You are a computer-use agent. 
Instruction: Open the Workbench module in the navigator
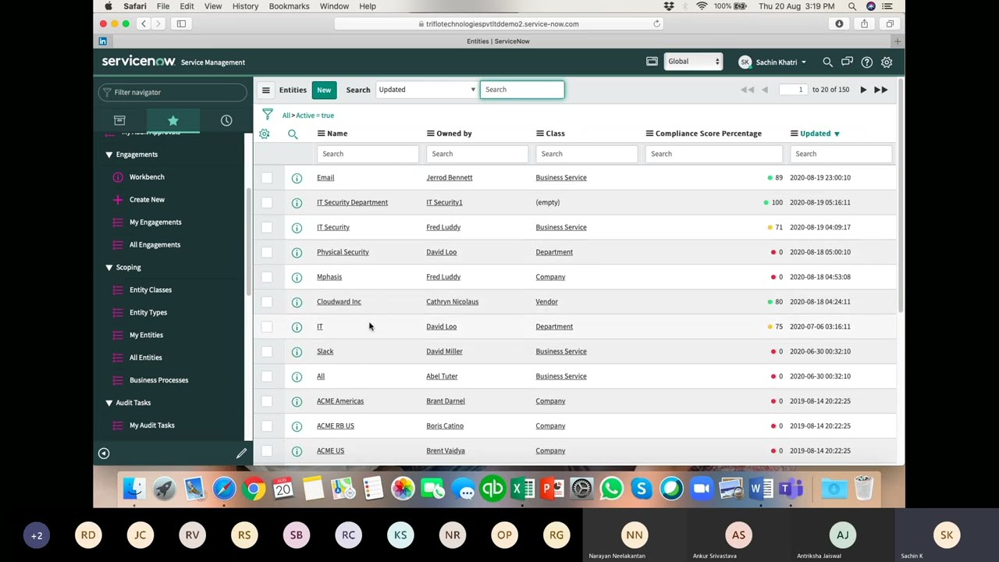[x=147, y=177]
